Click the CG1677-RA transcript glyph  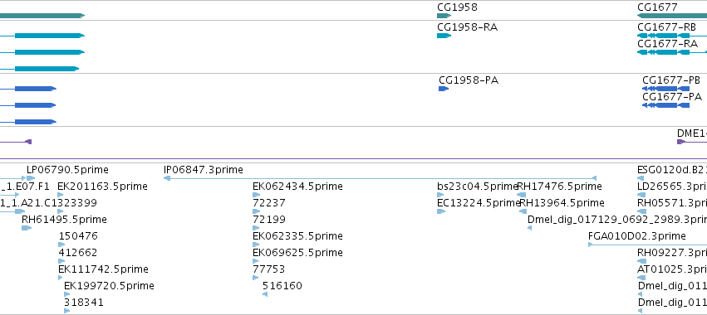672,52
